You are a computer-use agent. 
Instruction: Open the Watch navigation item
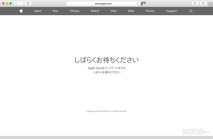point(95,11)
